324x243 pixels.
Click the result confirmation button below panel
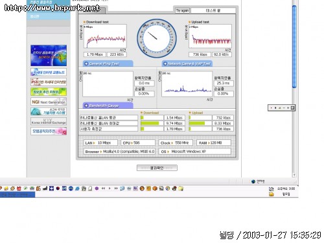pos(157,168)
